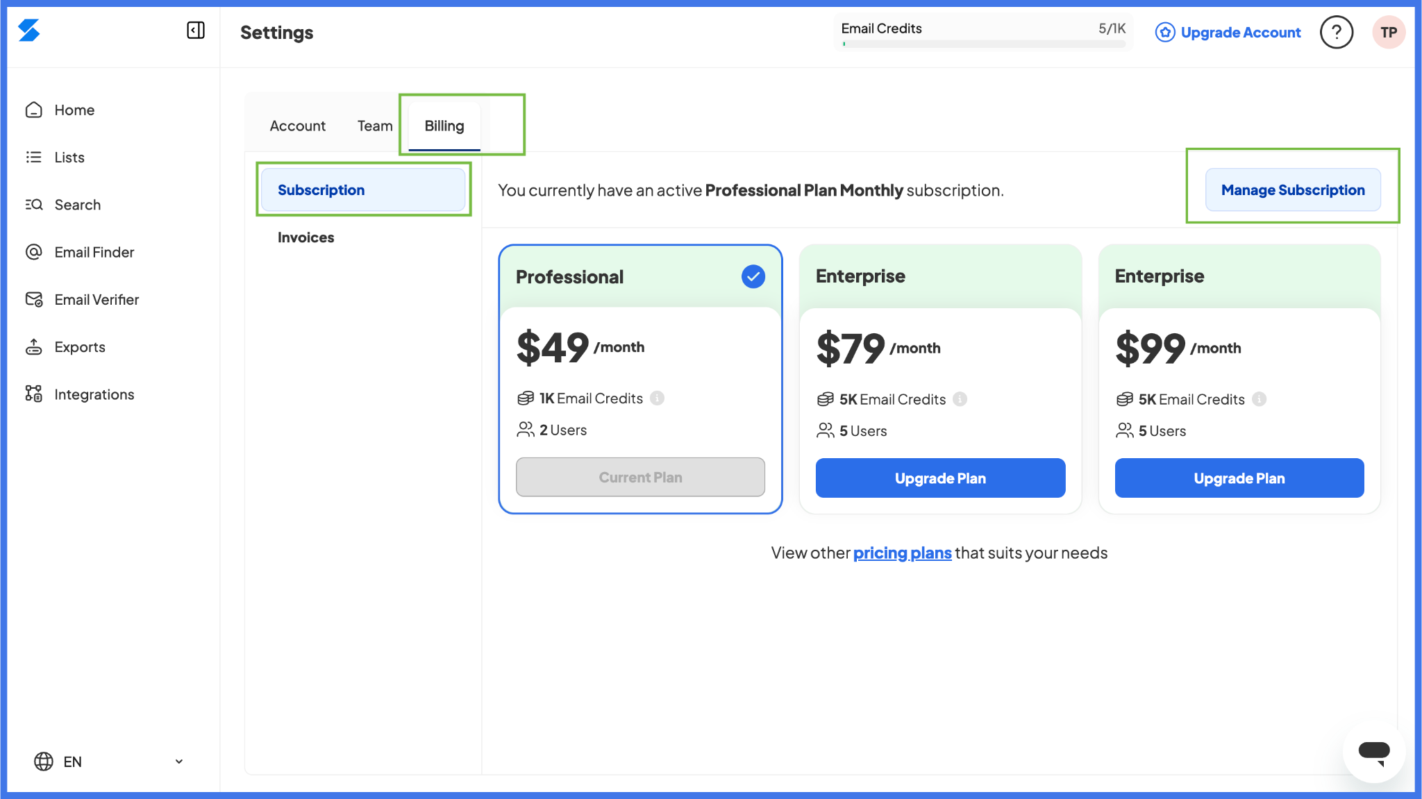Open Home from the sidebar
1422x799 pixels.
click(74, 110)
